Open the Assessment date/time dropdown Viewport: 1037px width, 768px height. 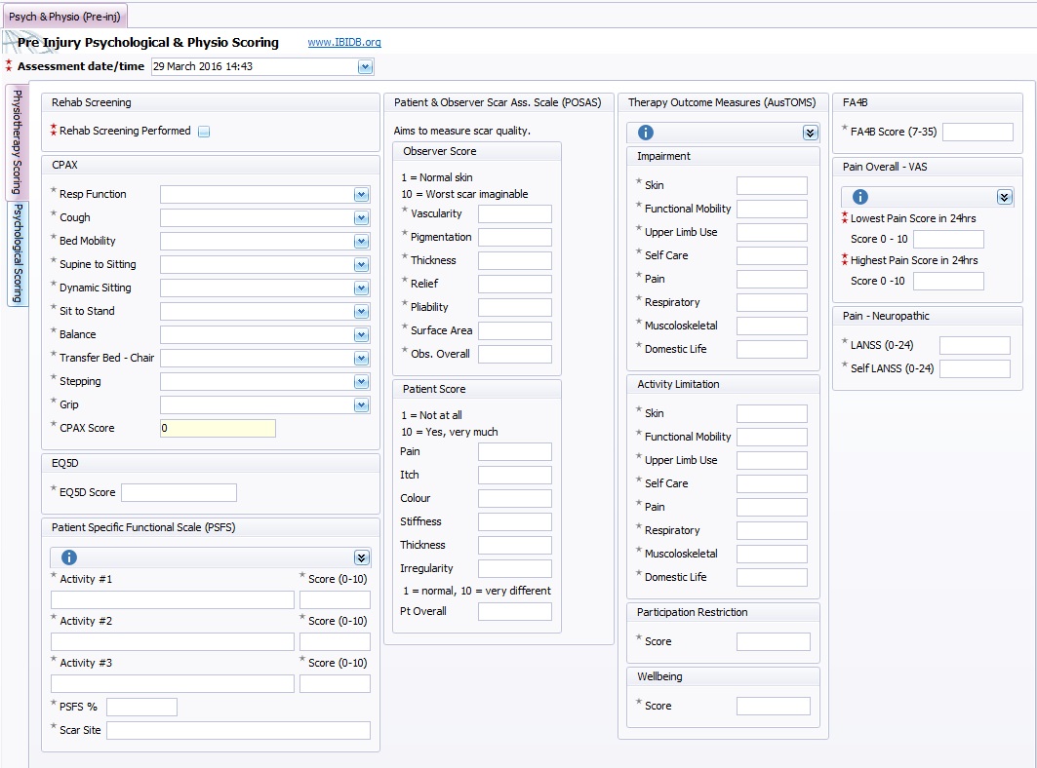pos(365,67)
